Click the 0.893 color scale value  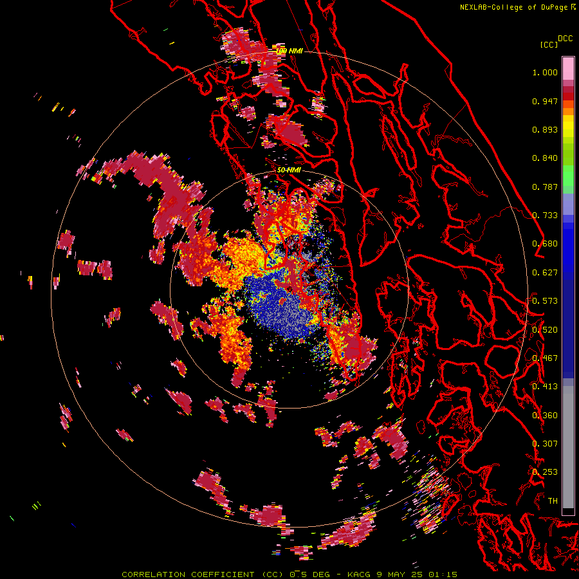coord(545,129)
